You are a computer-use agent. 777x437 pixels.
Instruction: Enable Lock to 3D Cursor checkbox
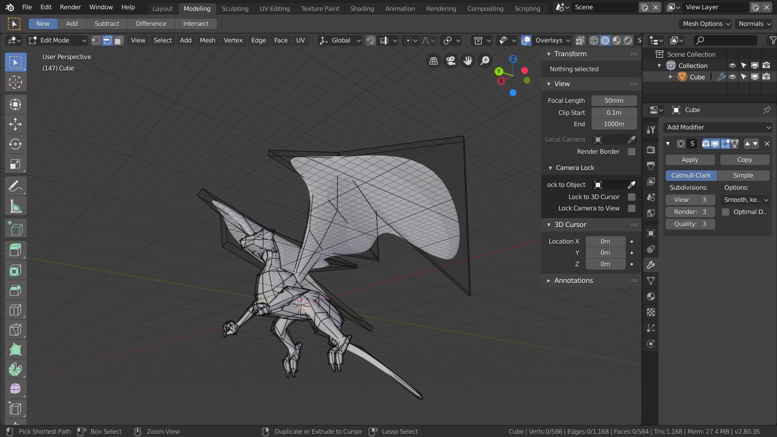click(631, 197)
